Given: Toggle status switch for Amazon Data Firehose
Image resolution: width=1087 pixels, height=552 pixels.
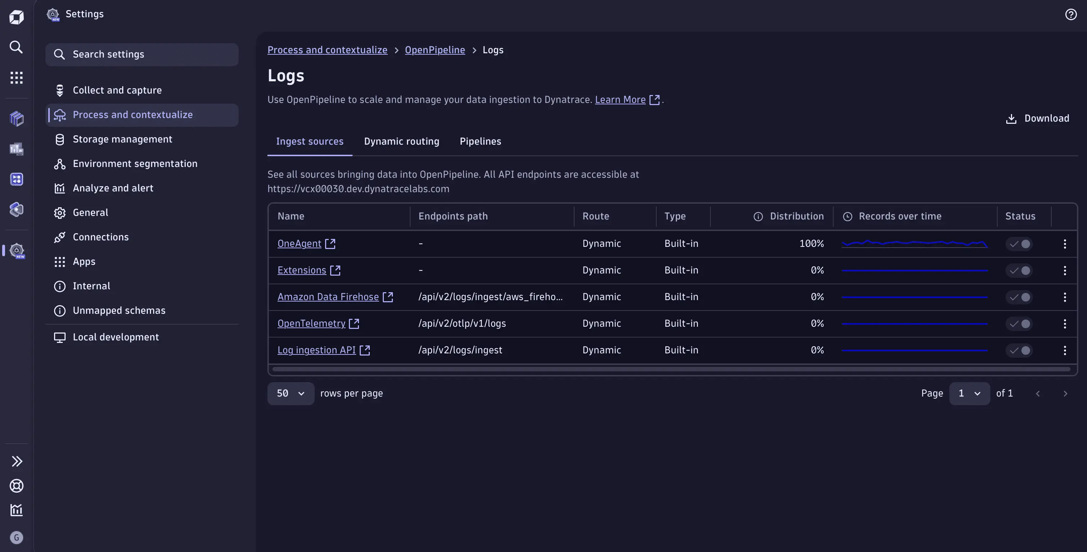Looking at the screenshot, I should coord(1019,297).
